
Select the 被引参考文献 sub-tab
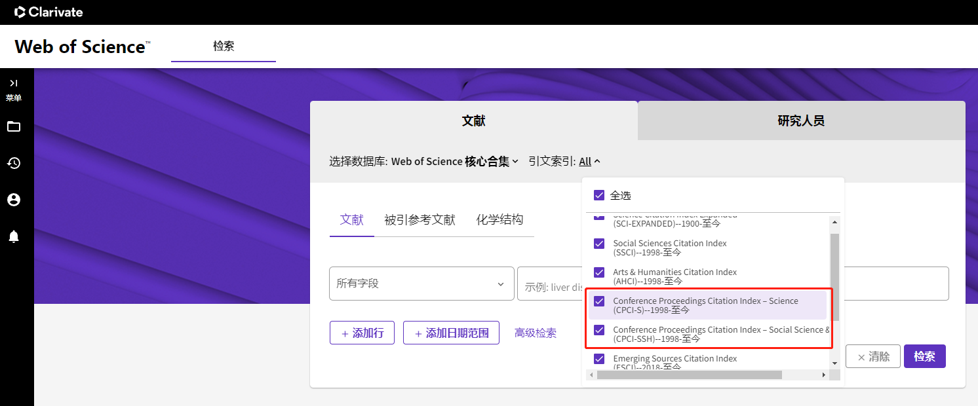coord(420,220)
